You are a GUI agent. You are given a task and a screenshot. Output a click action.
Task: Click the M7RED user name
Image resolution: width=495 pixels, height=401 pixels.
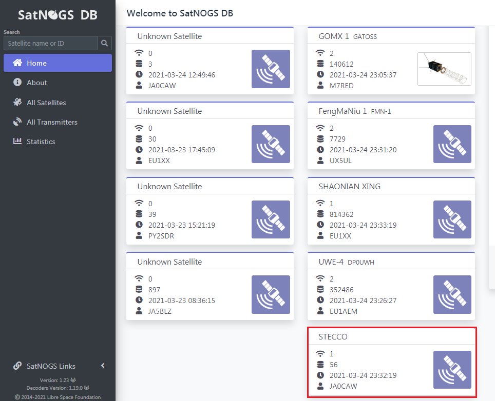(x=341, y=86)
